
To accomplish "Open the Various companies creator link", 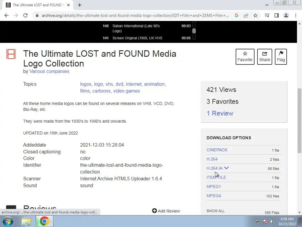I will point(49,72).
